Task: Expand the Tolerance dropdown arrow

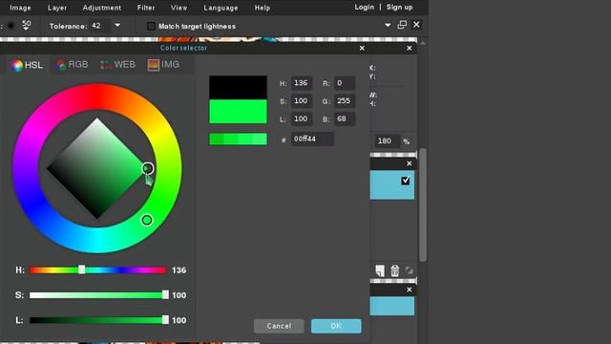Action: coord(117,26)
